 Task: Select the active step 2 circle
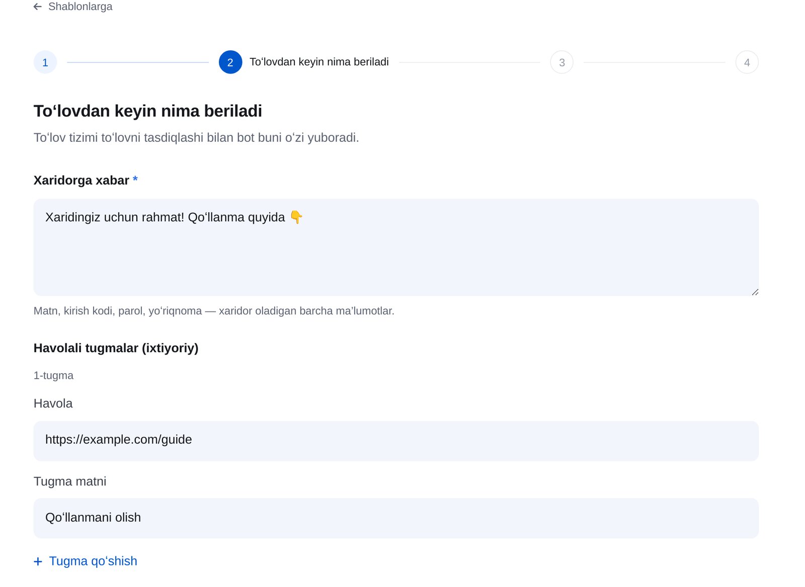tap(230, 62)
